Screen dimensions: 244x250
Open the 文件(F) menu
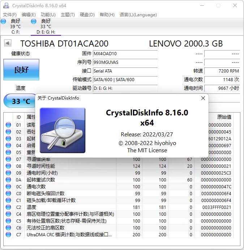pos(10,15)
